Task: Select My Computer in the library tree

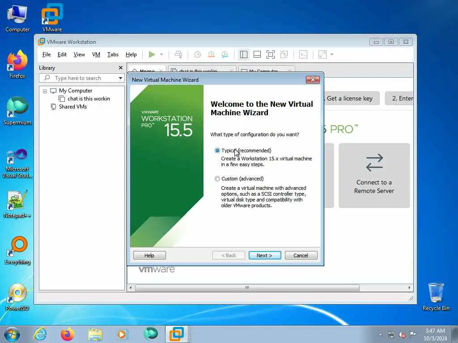Action: pos(76,91)
